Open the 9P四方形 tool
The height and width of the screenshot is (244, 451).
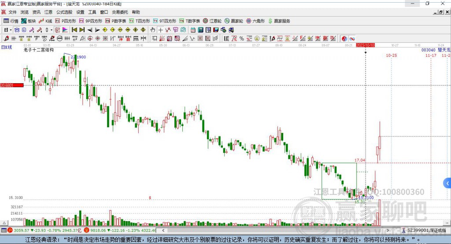click(x=90, y=21)
